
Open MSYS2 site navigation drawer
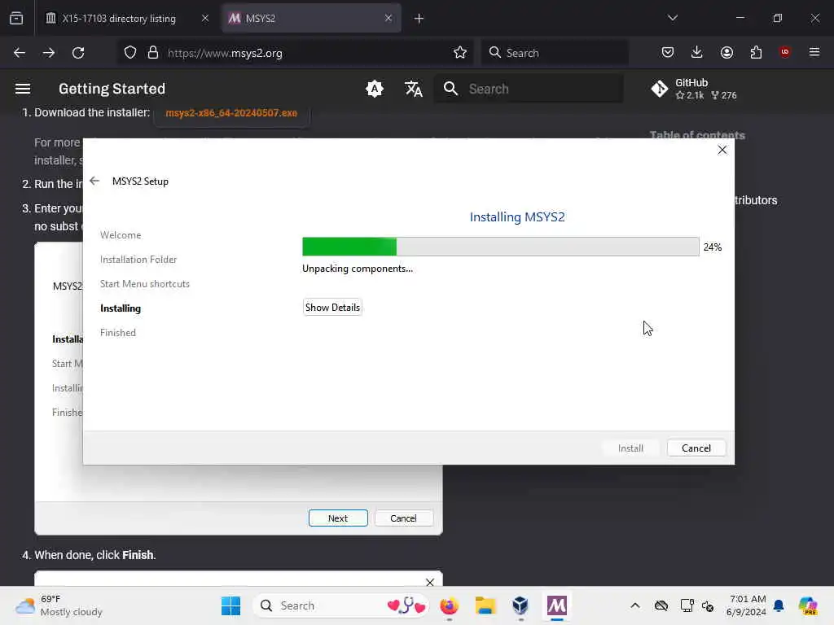(22, 89)
